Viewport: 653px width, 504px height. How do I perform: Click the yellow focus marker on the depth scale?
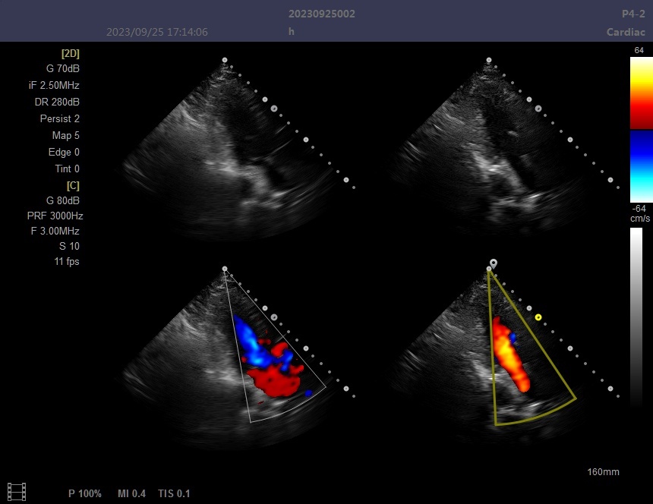click(538, 317)
